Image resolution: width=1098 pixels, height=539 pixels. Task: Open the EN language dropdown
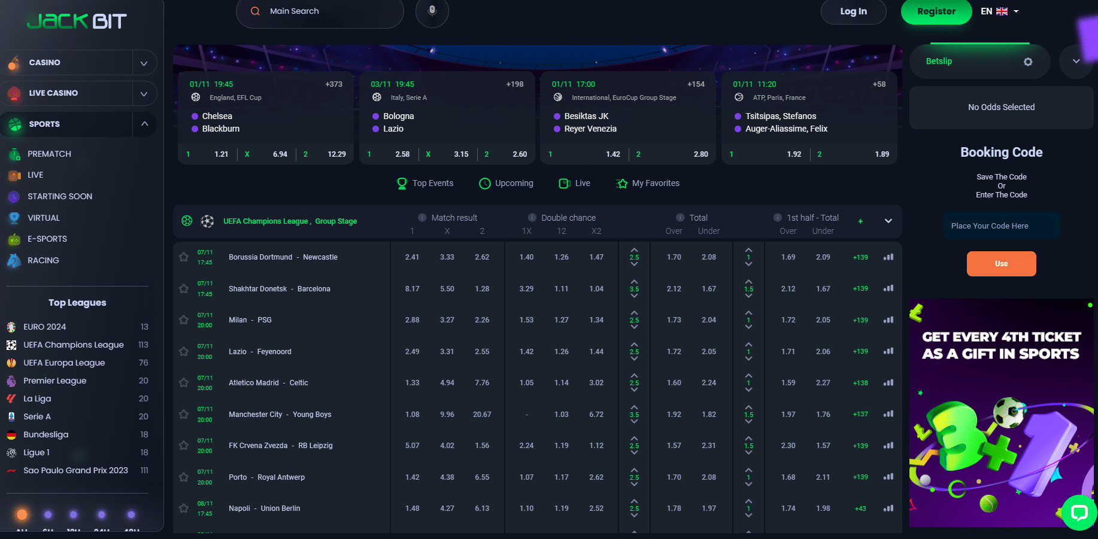[x=999, y=11]
